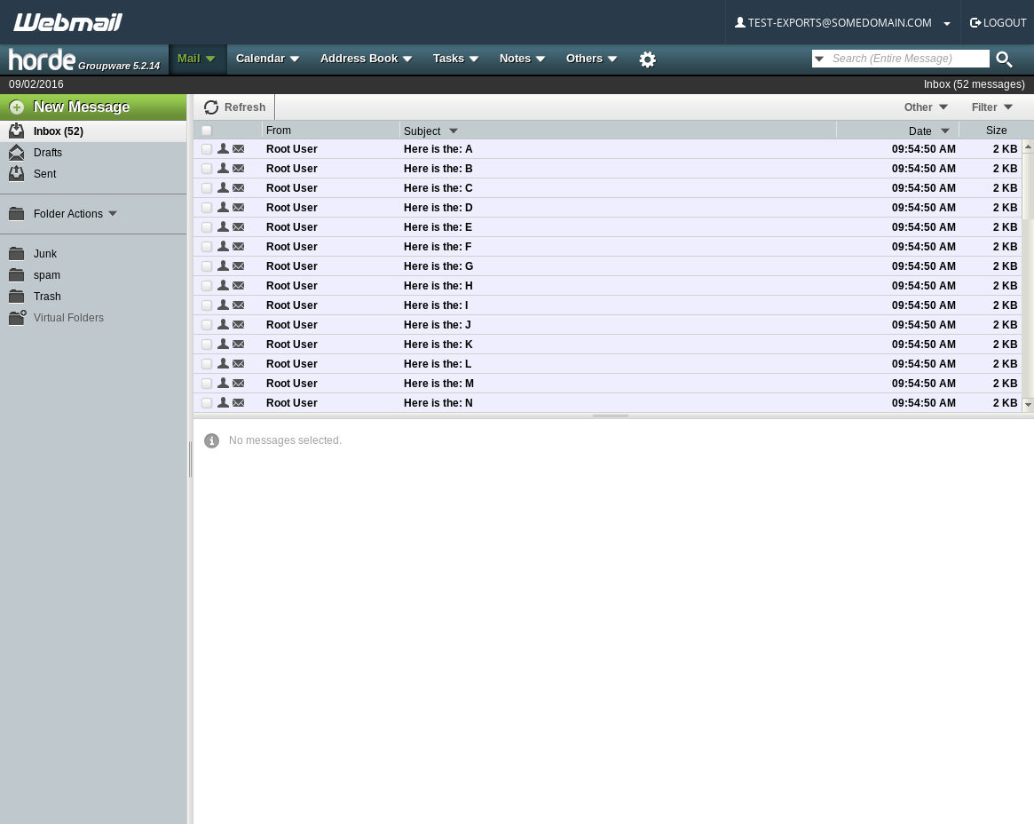The image size is (1034, 824).
Task: Open the Inbox folder icon
Action: [x=16, y=131]
